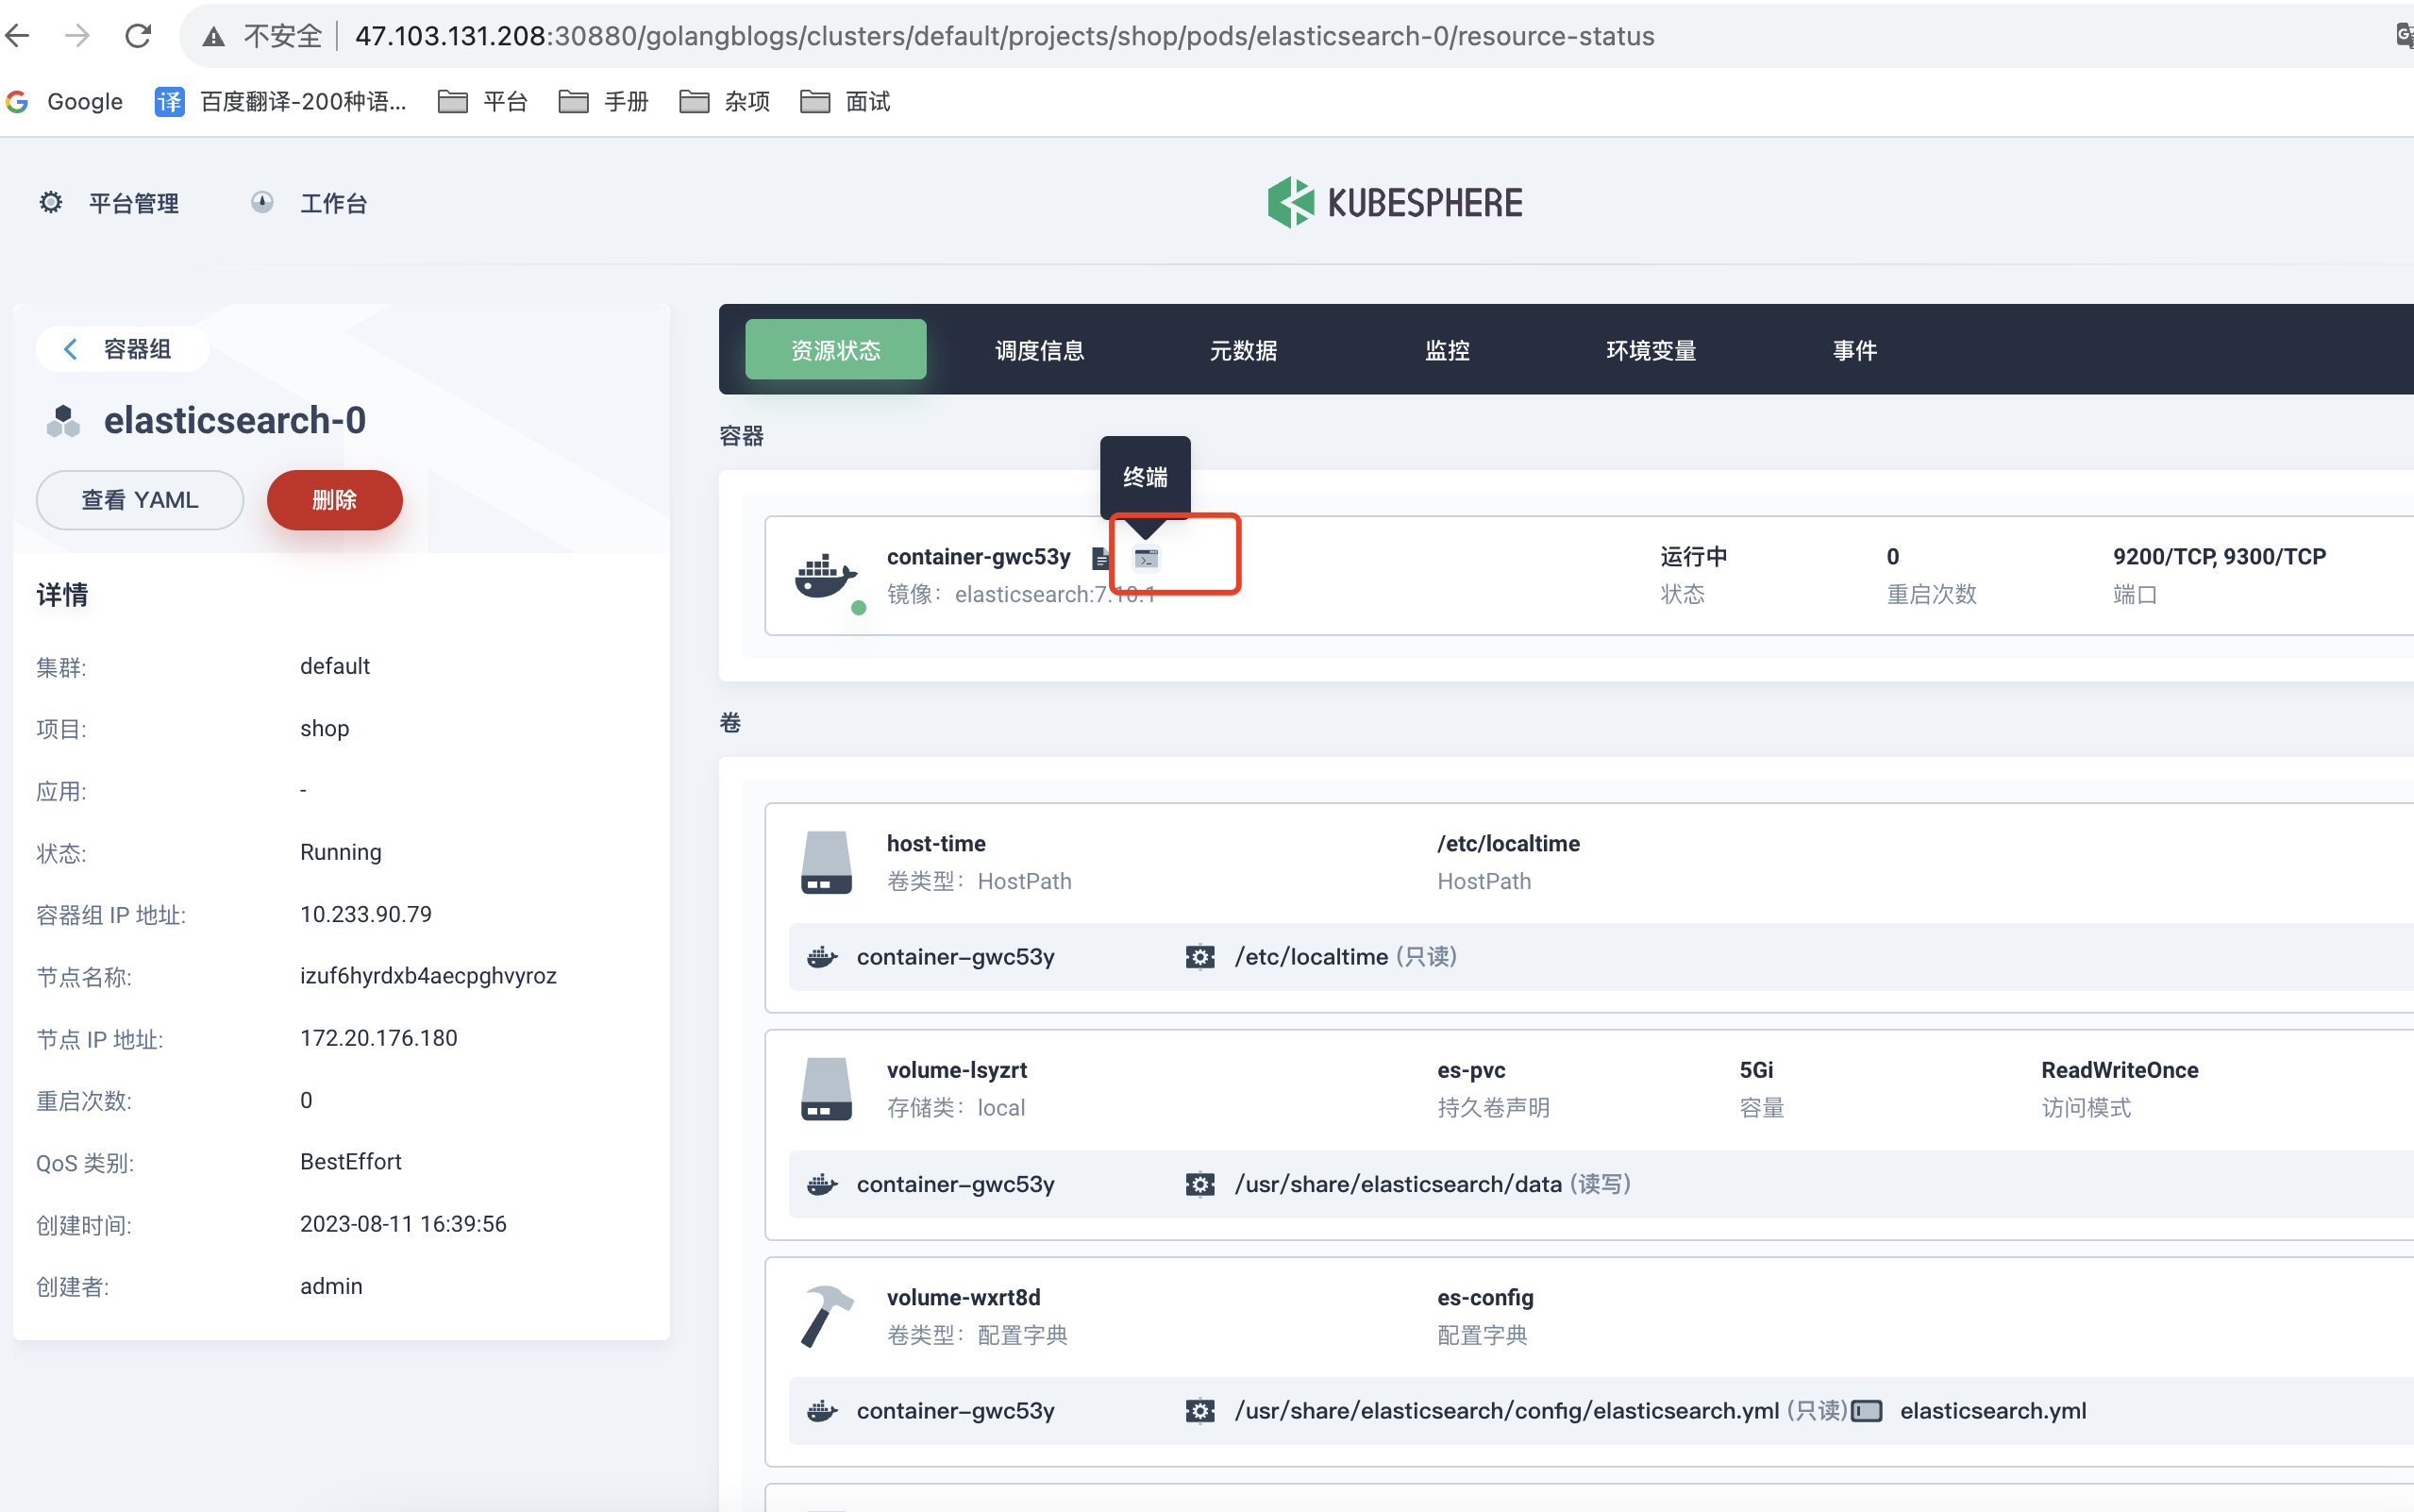Click the platform settings gear icon
Image resolution: width=2414 pixels, height=1512 pixels.
click(49, 204)
